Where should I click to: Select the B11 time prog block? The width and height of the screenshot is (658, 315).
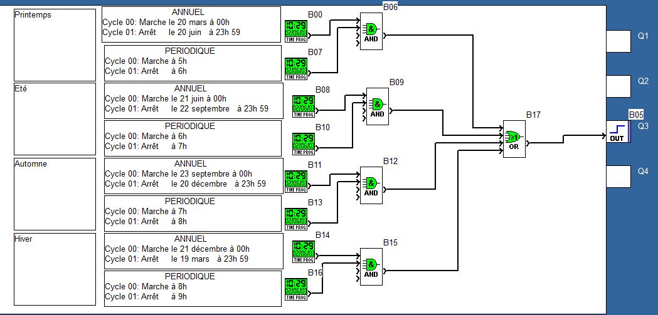296,181
